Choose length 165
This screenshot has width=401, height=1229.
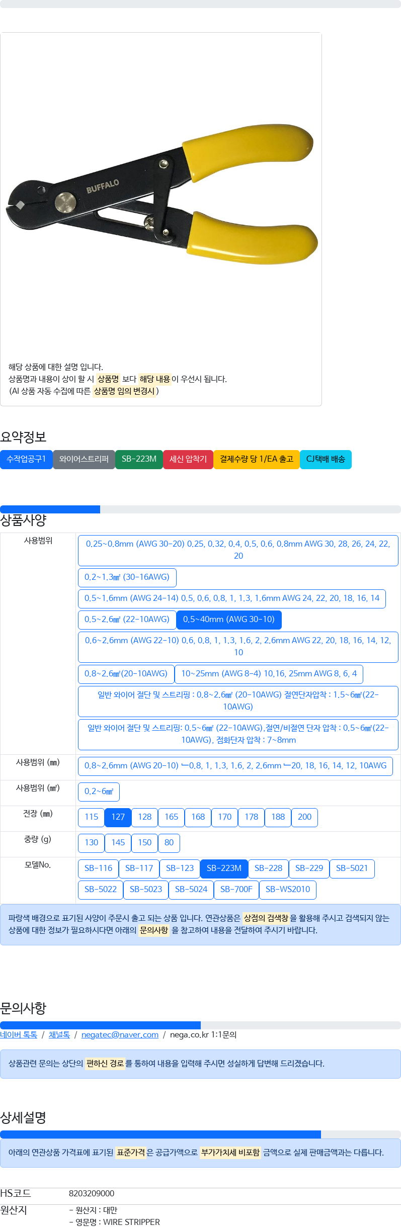(x=171, y=817)
